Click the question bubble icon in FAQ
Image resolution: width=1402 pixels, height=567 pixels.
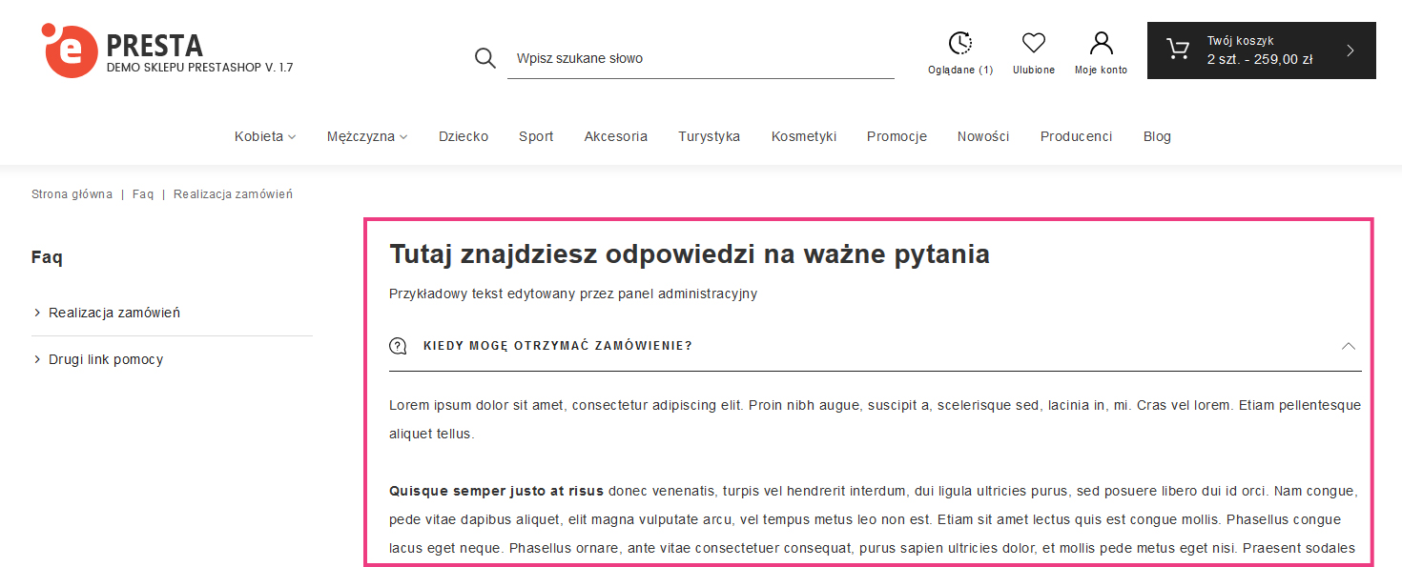tap(399, 346)
